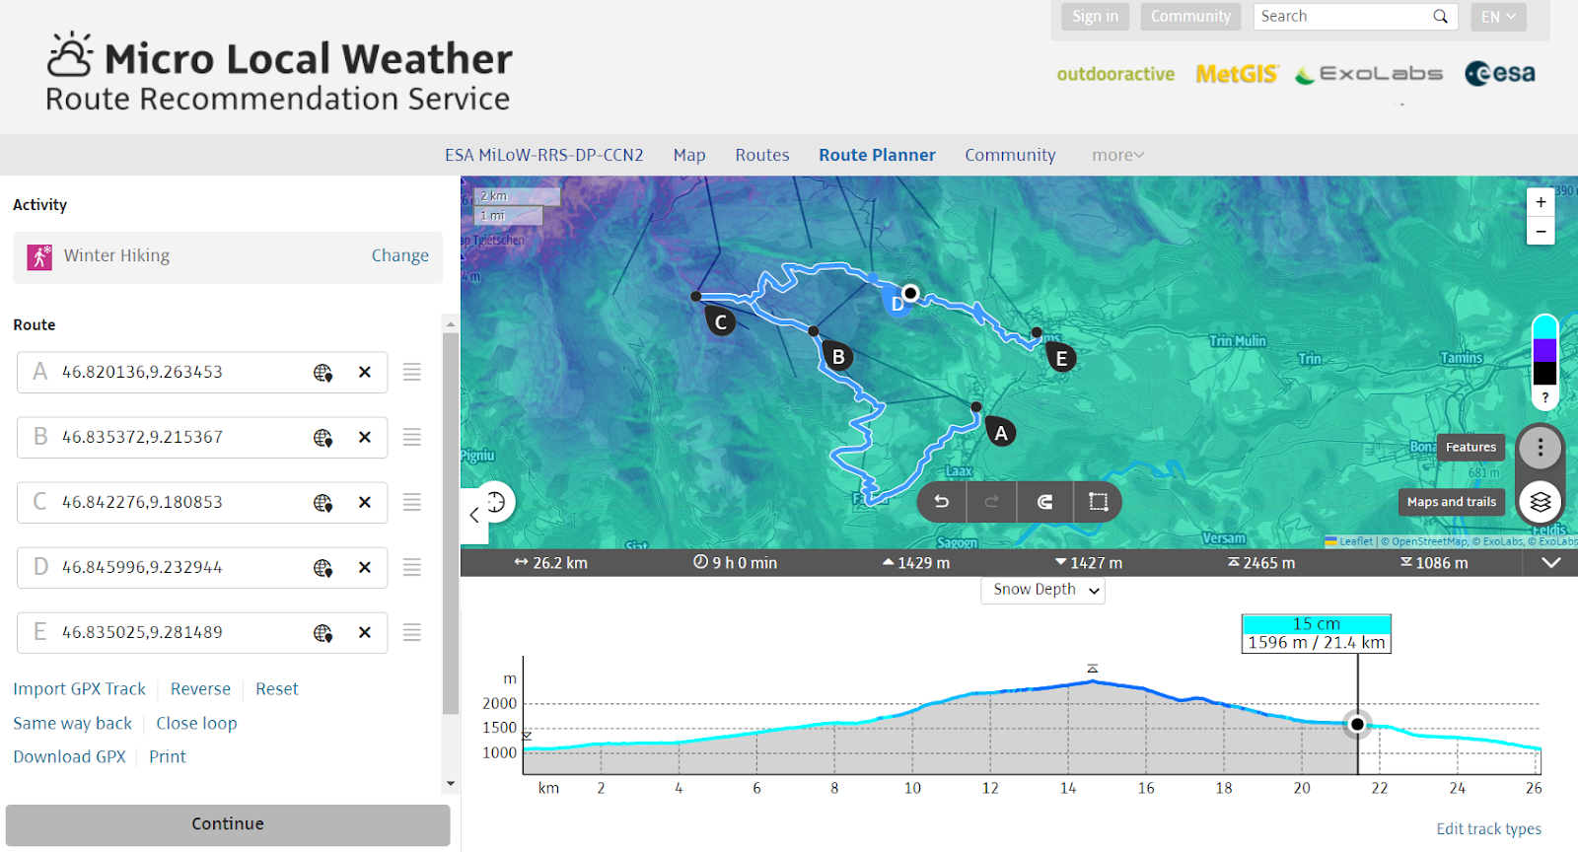Click Import GPX Track link

tap(79, 689)
